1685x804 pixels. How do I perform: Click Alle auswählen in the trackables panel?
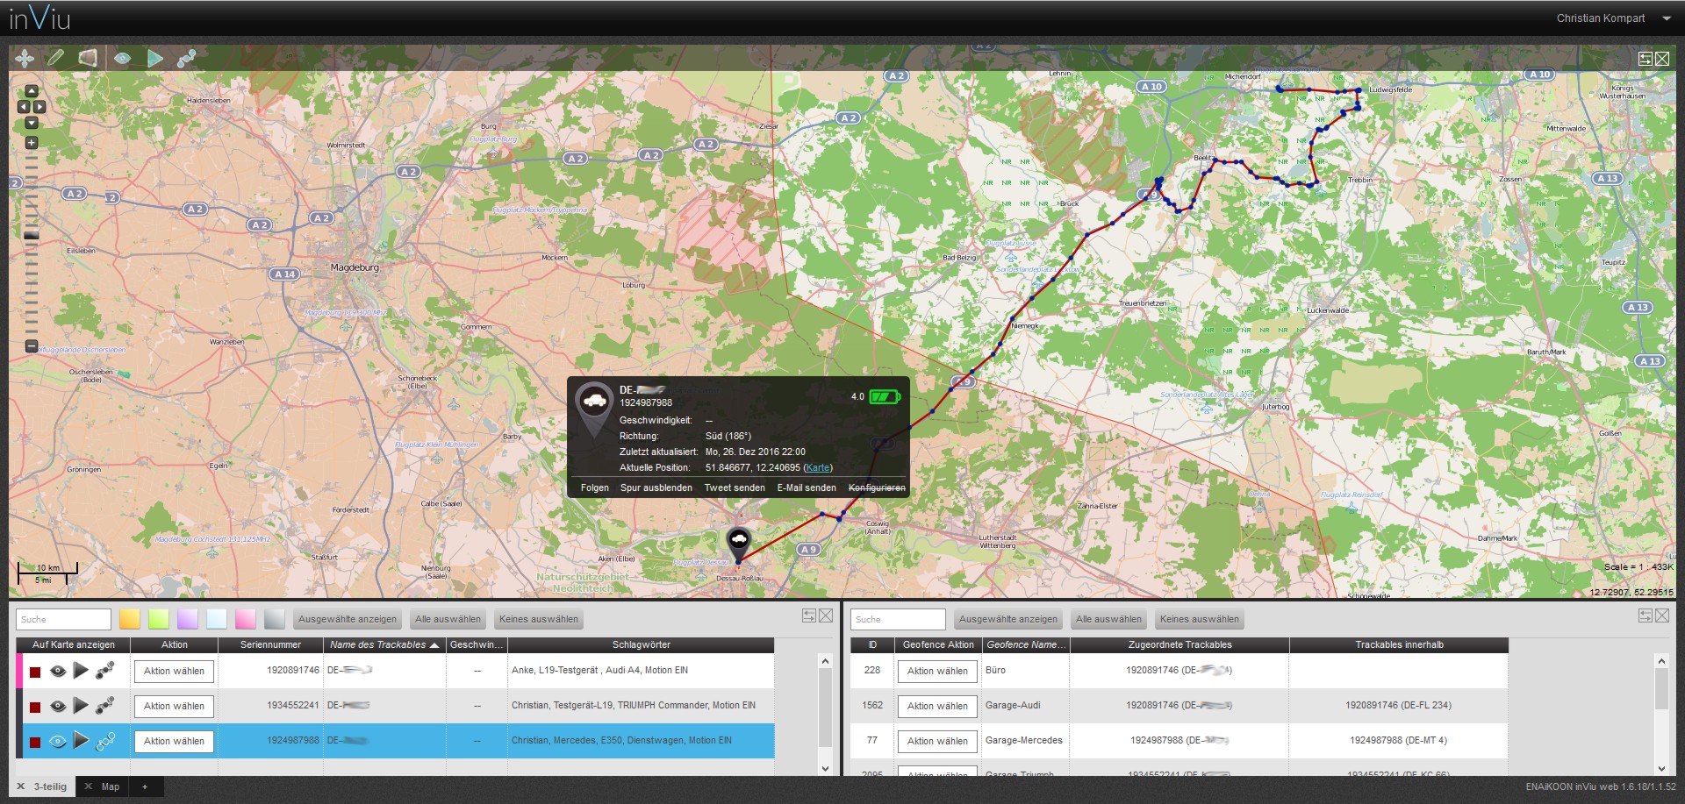448,619
